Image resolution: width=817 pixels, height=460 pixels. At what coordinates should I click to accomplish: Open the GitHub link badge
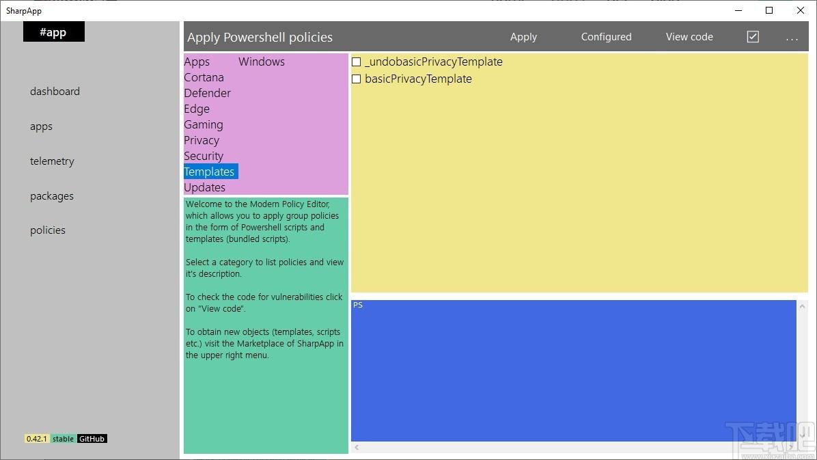pyautogui.click(x=92, y=439)
